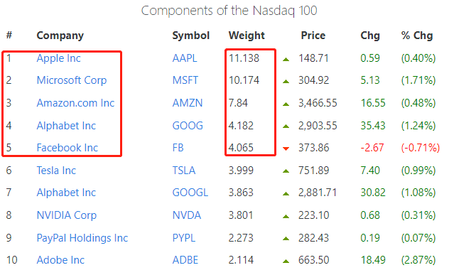Click the Amazon.com Inc link
Image resolution: width=449 pixels, height=275 pixels.
(x=75, y=103)
